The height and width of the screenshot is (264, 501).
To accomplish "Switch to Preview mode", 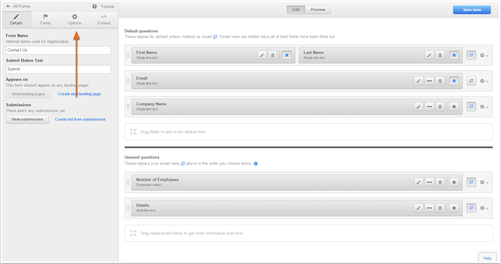I will coord(318,10).
